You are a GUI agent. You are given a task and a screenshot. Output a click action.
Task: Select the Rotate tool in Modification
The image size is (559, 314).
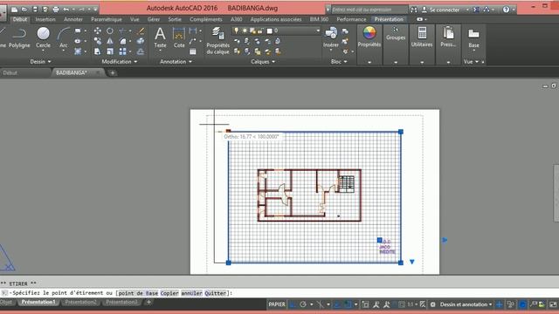(x=110, y=31)
